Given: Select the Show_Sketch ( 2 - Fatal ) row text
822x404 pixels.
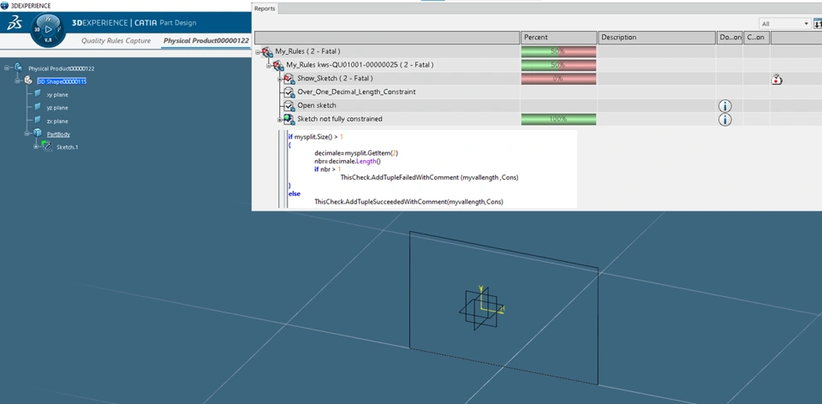Looking at the screenshot, I should click(x=335, y=78).
